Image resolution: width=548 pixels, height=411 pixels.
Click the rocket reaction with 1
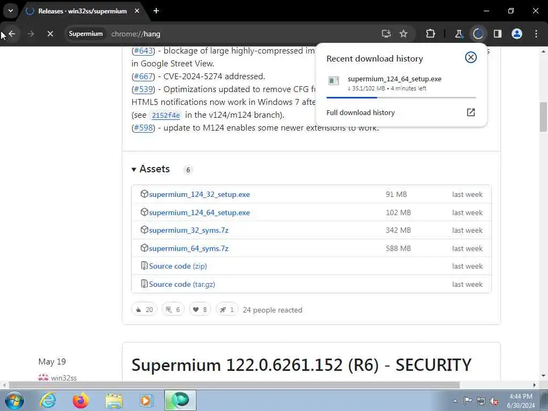(x=227, y=310)
